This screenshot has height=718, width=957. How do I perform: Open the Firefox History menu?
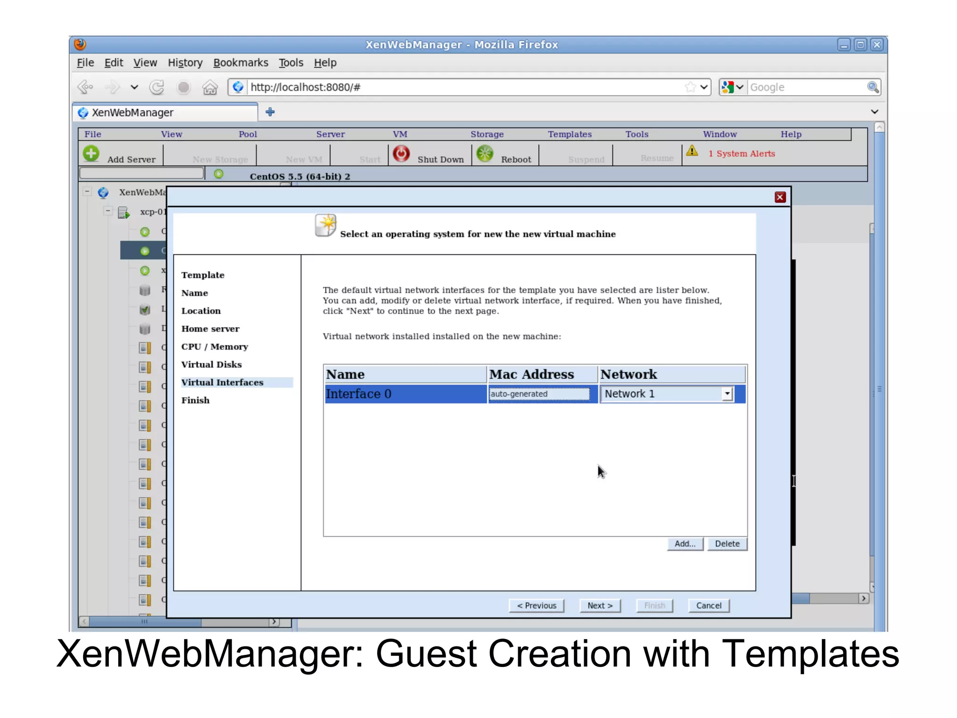[x=185, y=63]
